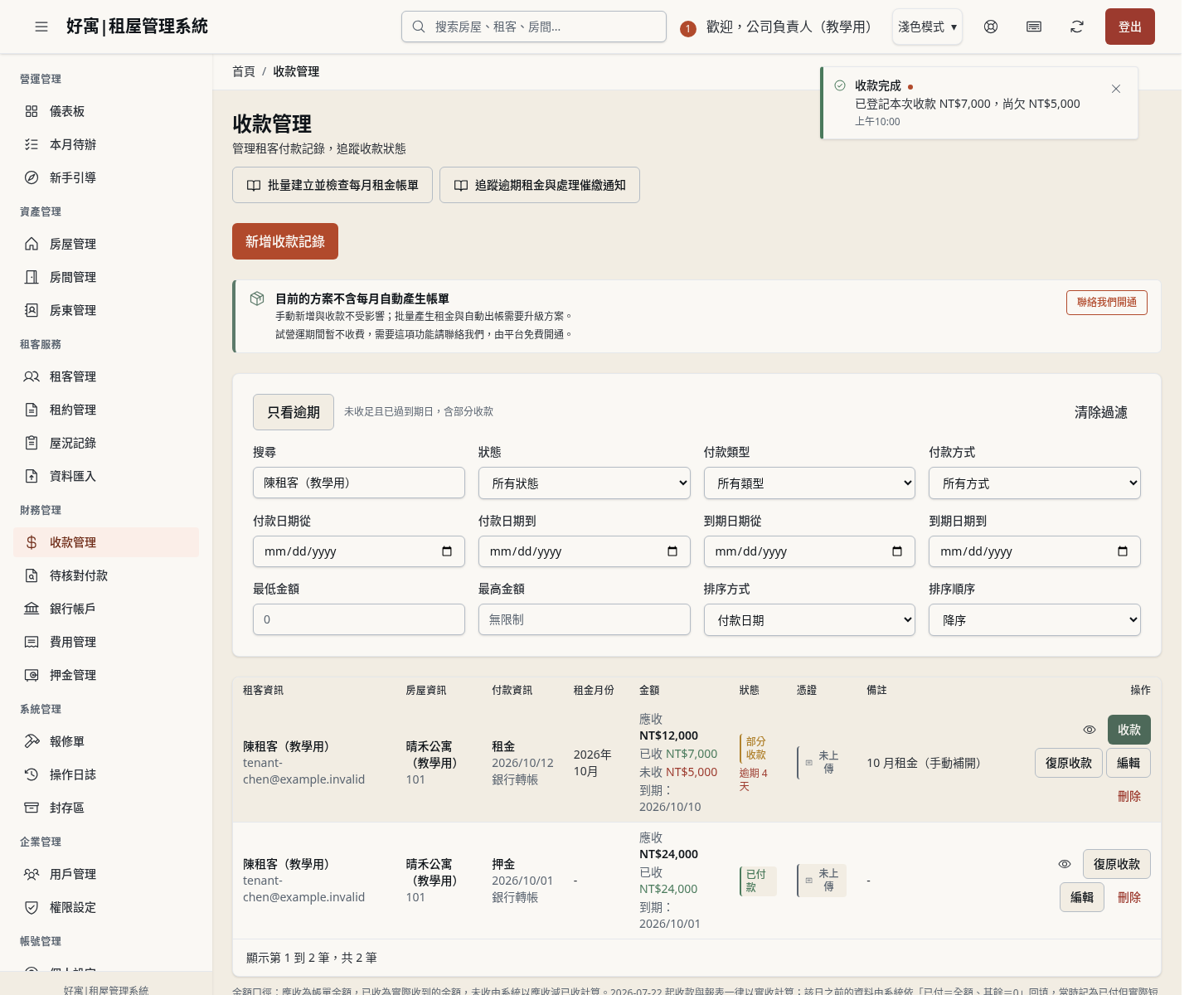
Task: Open 房屋管理 in sidebar
Action: [106, 244]
